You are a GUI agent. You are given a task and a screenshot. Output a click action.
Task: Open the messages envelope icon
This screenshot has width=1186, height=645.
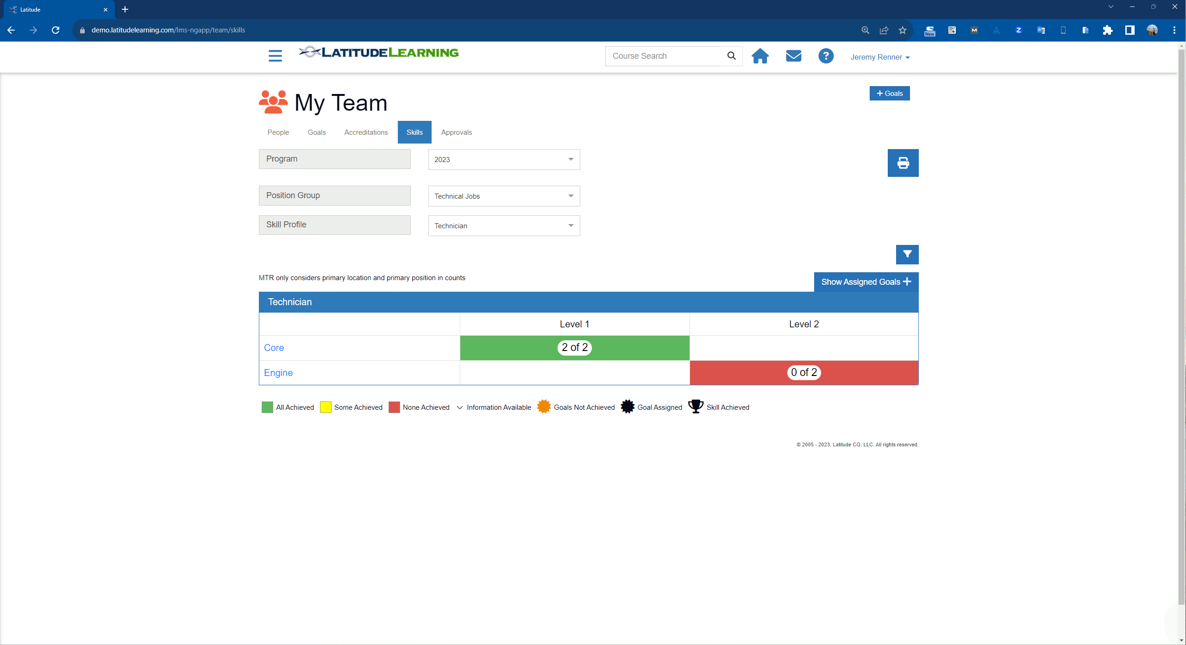coord(793,56)
